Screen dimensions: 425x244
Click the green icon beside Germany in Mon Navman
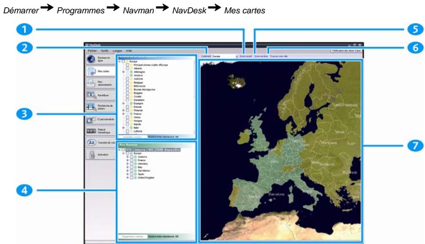[136, 164]
